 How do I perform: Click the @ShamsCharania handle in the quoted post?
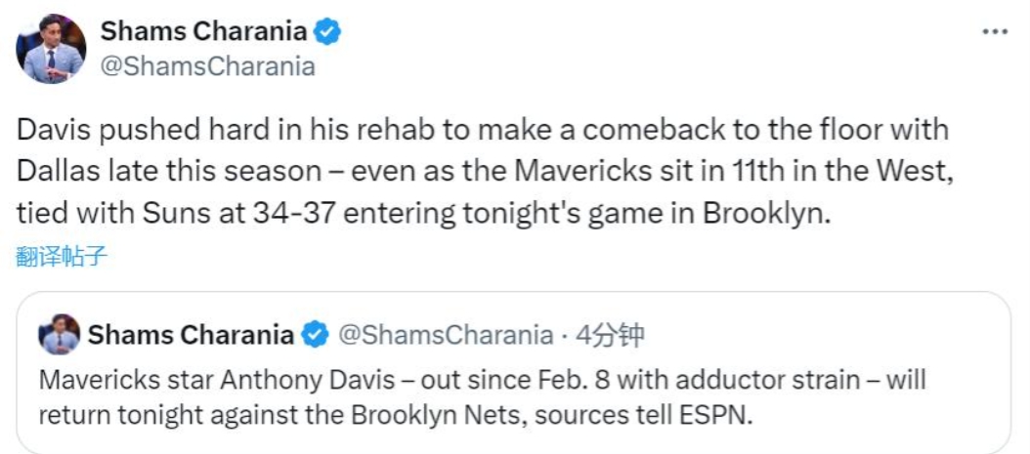446,336
